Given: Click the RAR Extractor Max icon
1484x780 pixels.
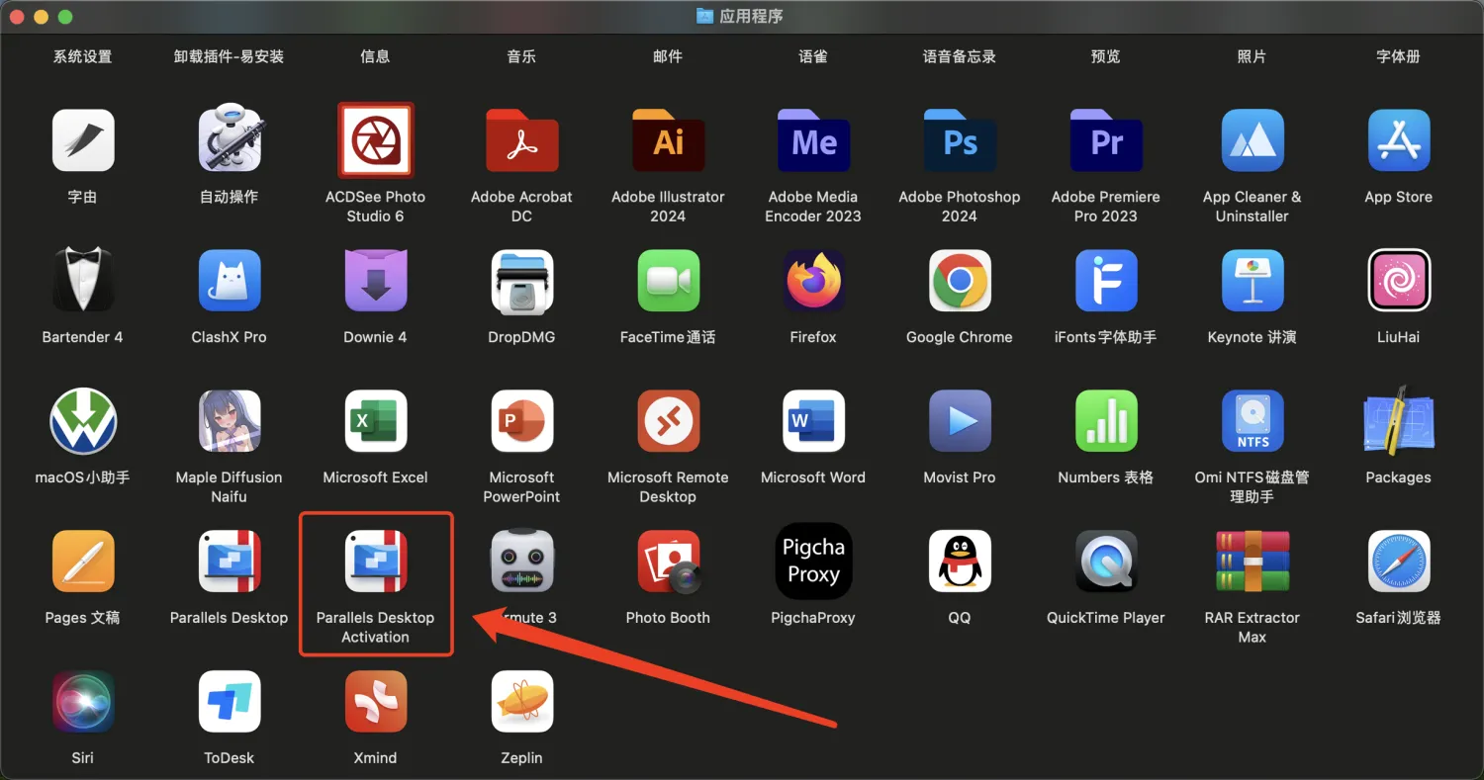Looking at the screenshot, I should (1252, 562).
